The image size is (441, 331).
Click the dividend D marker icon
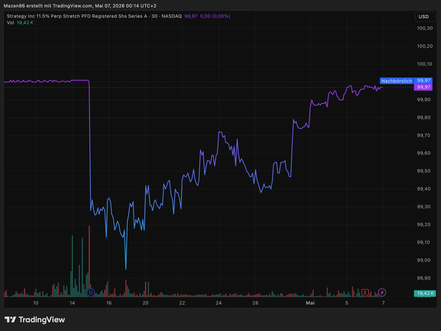coord(91,292)
